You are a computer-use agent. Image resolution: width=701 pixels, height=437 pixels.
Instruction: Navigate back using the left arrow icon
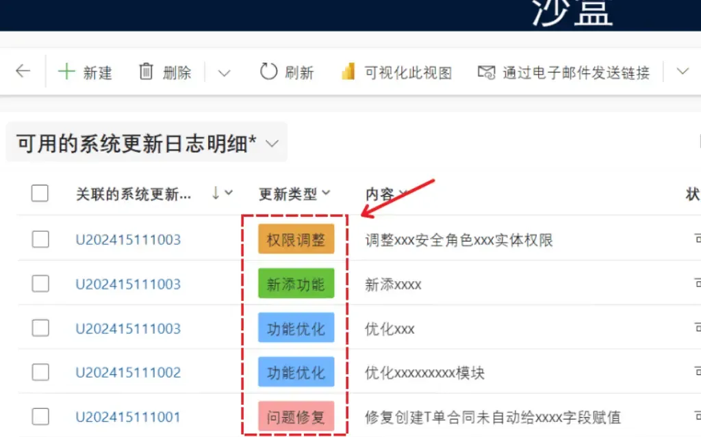click(22, 71)
